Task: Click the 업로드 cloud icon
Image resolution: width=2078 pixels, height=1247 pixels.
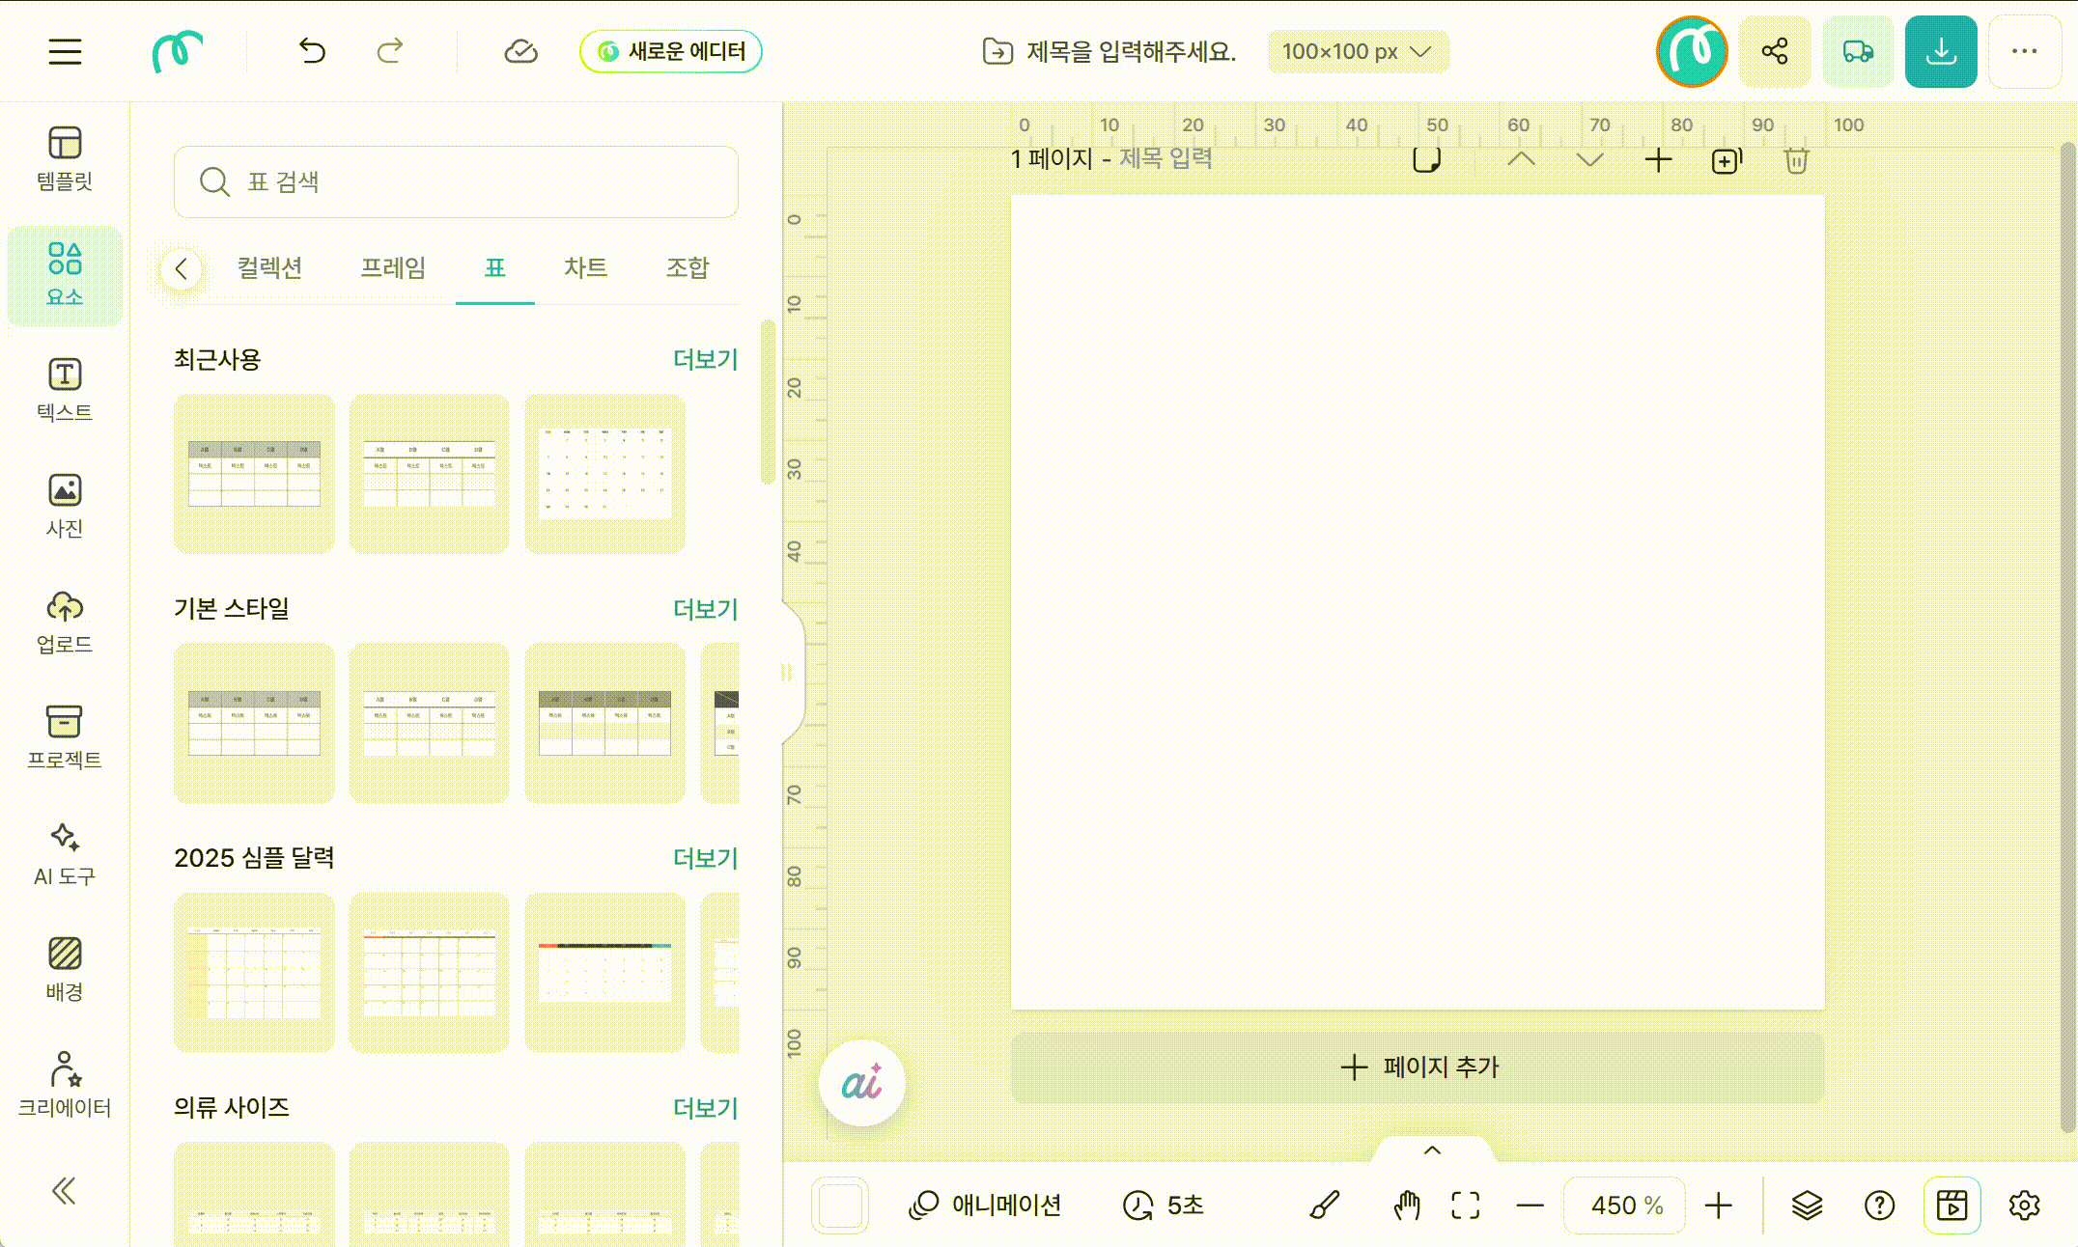Action: pyautogui.click(x=64, y=608)
